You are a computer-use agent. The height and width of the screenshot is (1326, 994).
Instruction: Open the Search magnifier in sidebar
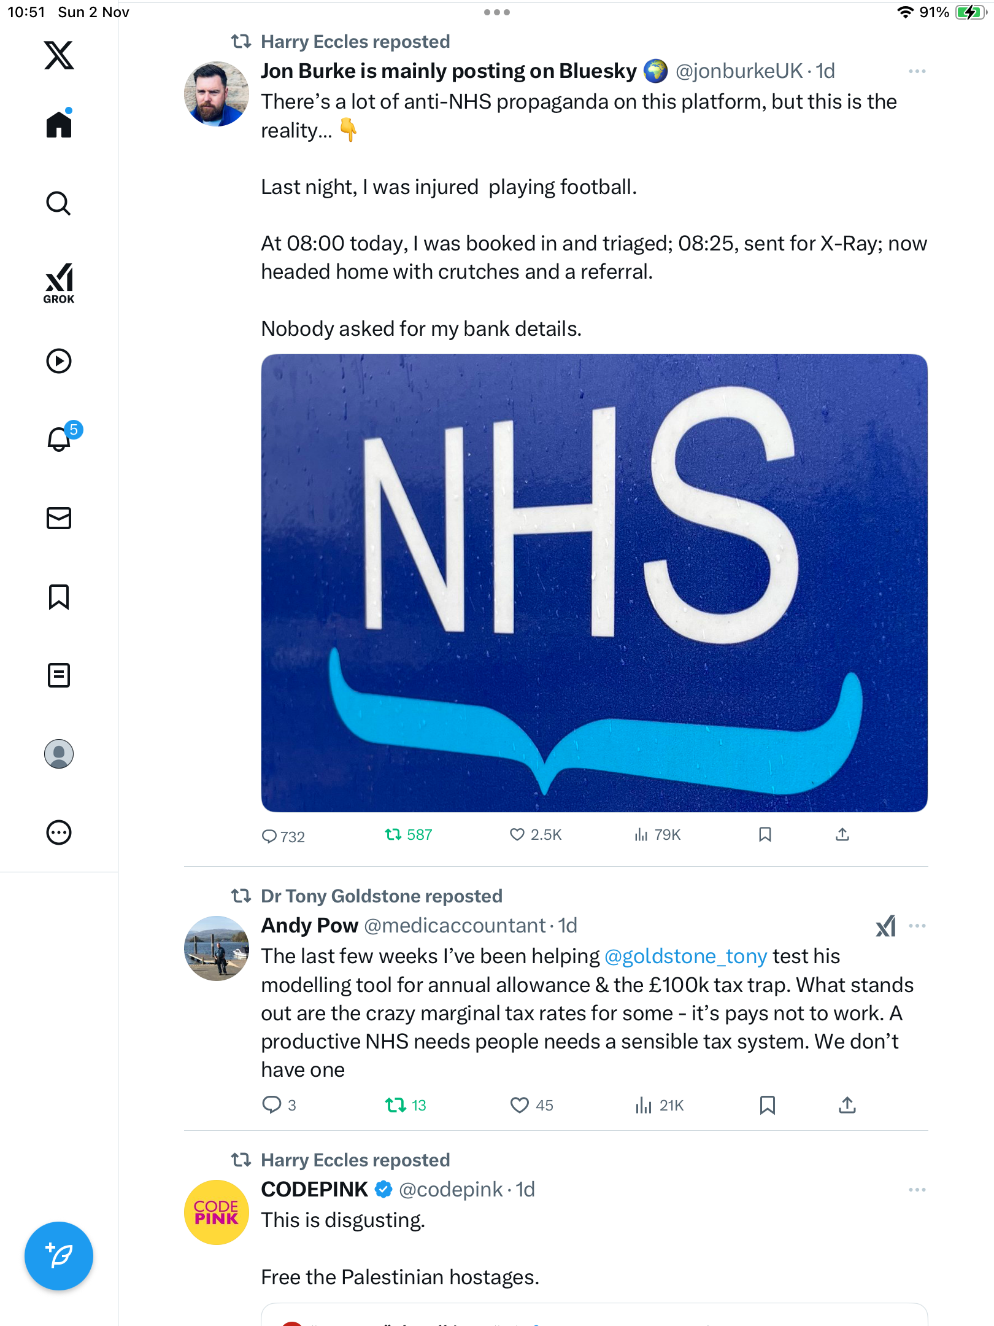click(59, 203)
